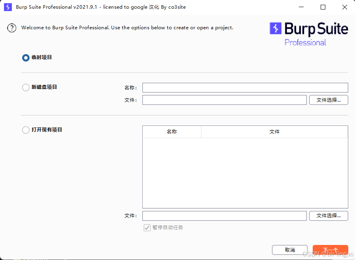Click the 文件 input field below the project table

click(x=225, y=216)
